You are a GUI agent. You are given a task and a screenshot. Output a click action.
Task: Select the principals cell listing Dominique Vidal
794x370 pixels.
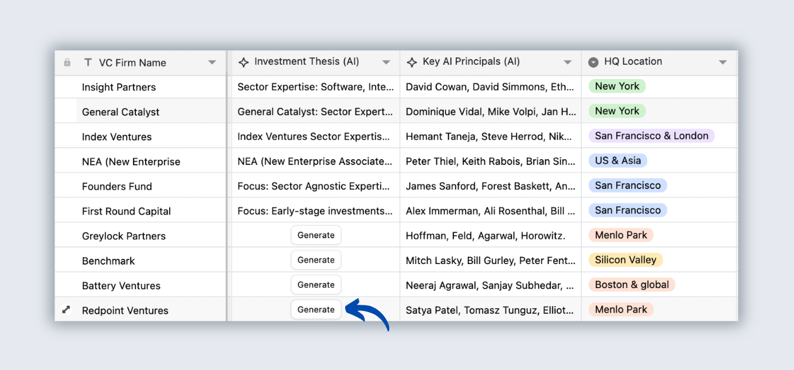click(x=491, y=112)
